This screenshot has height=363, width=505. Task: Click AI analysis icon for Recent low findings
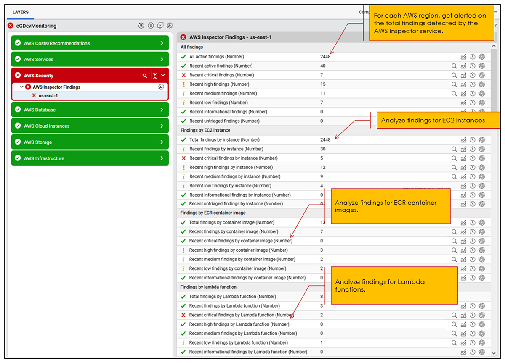pyautogui.click(x=482, y=103)
